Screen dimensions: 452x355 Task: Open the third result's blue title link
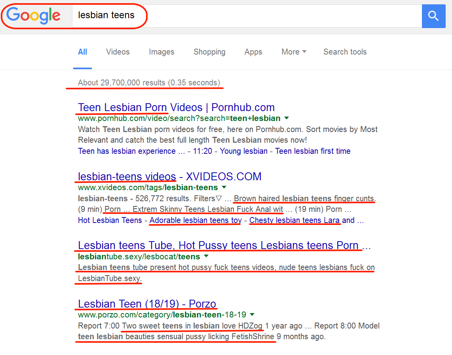pyautogui.click(x=224, y=245)
